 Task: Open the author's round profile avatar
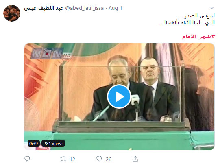(x=12, y=13)
